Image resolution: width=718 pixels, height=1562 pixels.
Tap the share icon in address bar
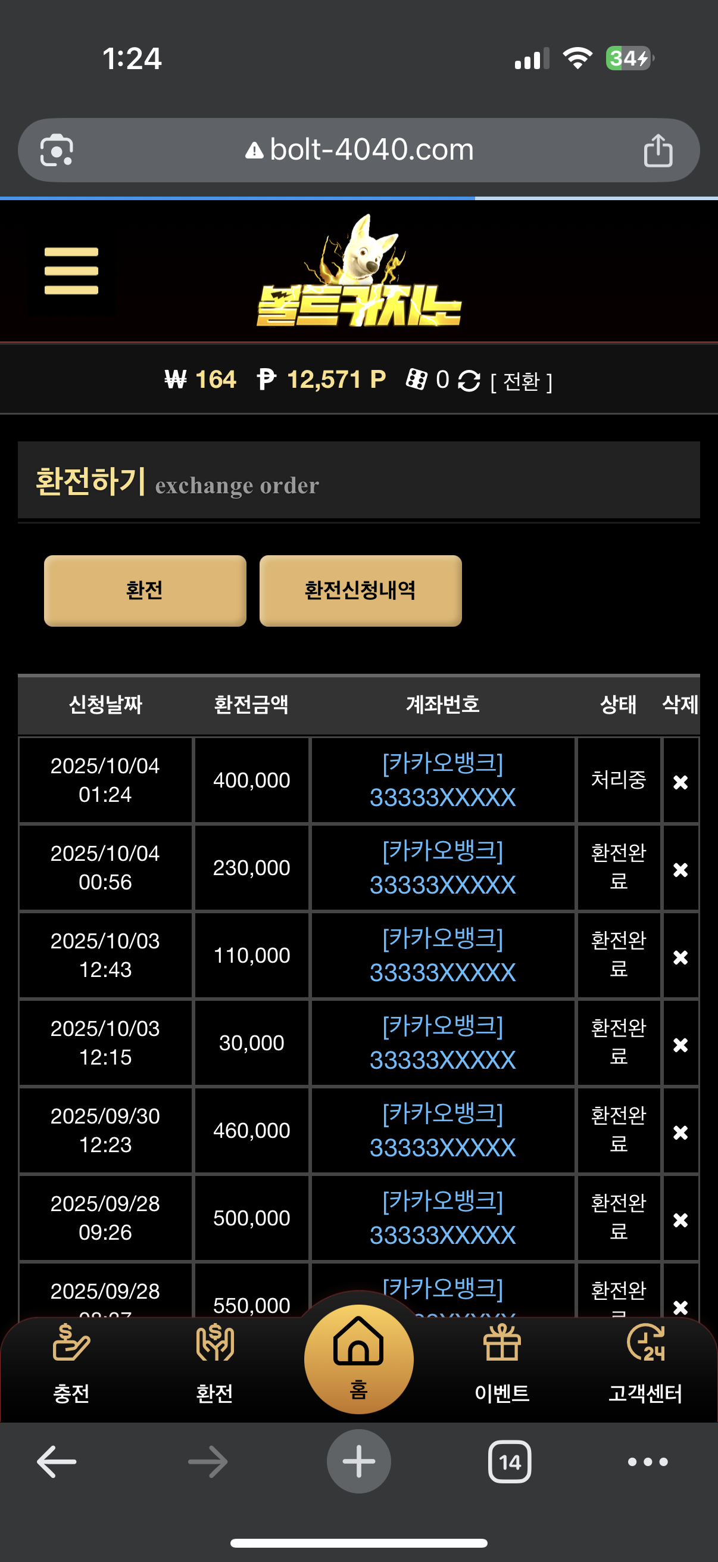(x=657, y=150)
